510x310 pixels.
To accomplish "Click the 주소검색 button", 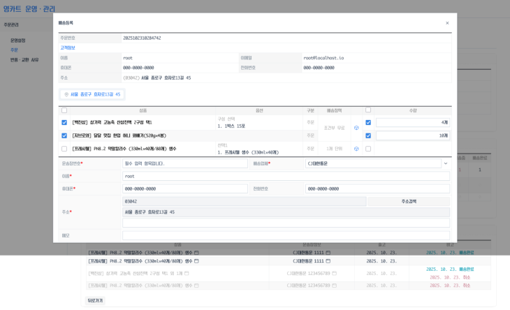I will 409,201.
